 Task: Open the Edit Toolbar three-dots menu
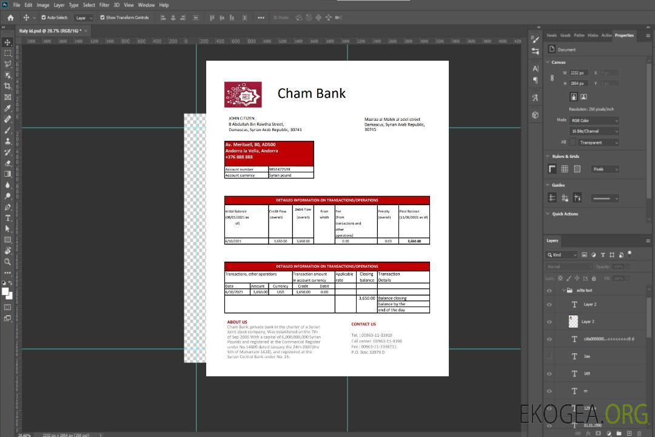[x=7, y=273]
